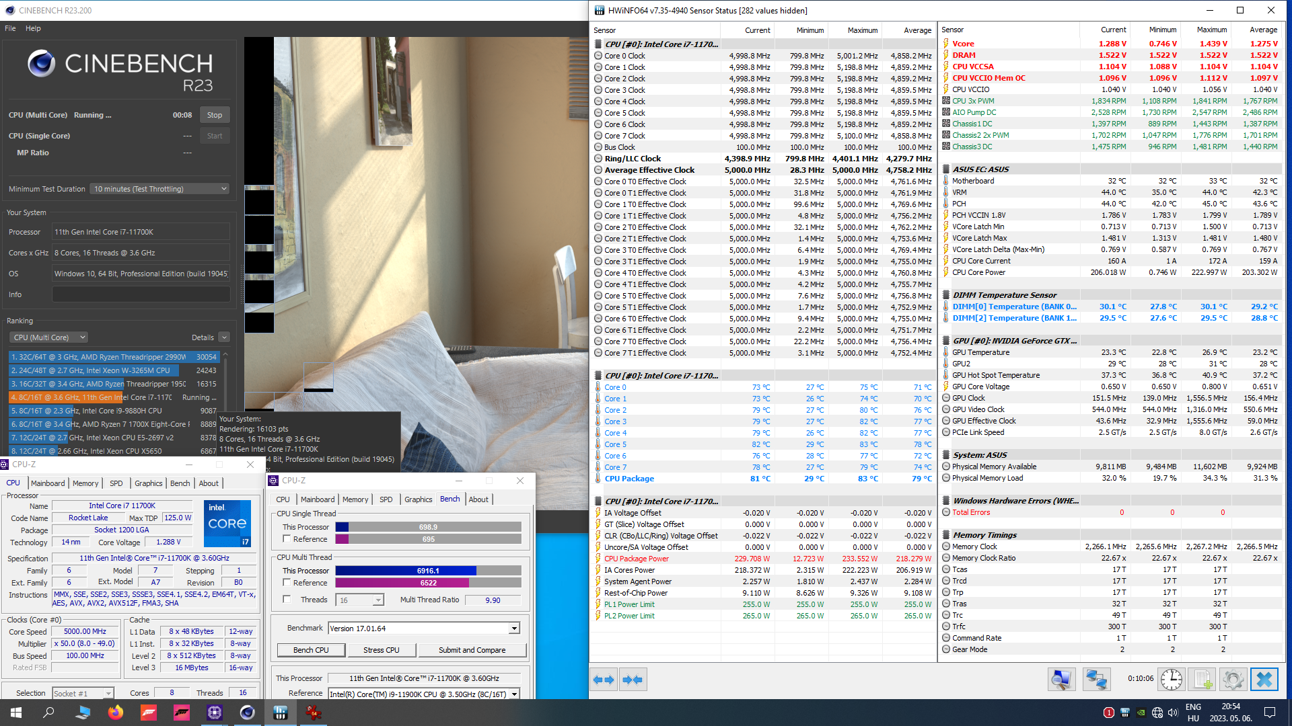Click the Cinebench ranking list scrollbar
The image size is (1292, 726).
(x=225, y=403)
